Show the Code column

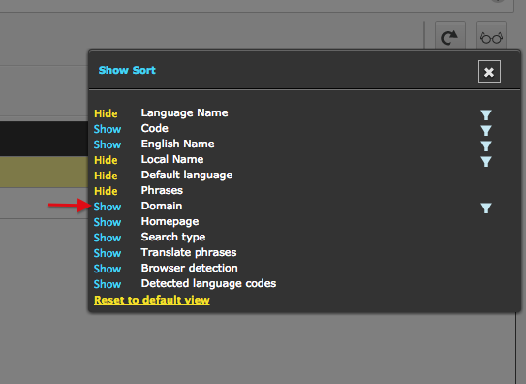point(108,129)
